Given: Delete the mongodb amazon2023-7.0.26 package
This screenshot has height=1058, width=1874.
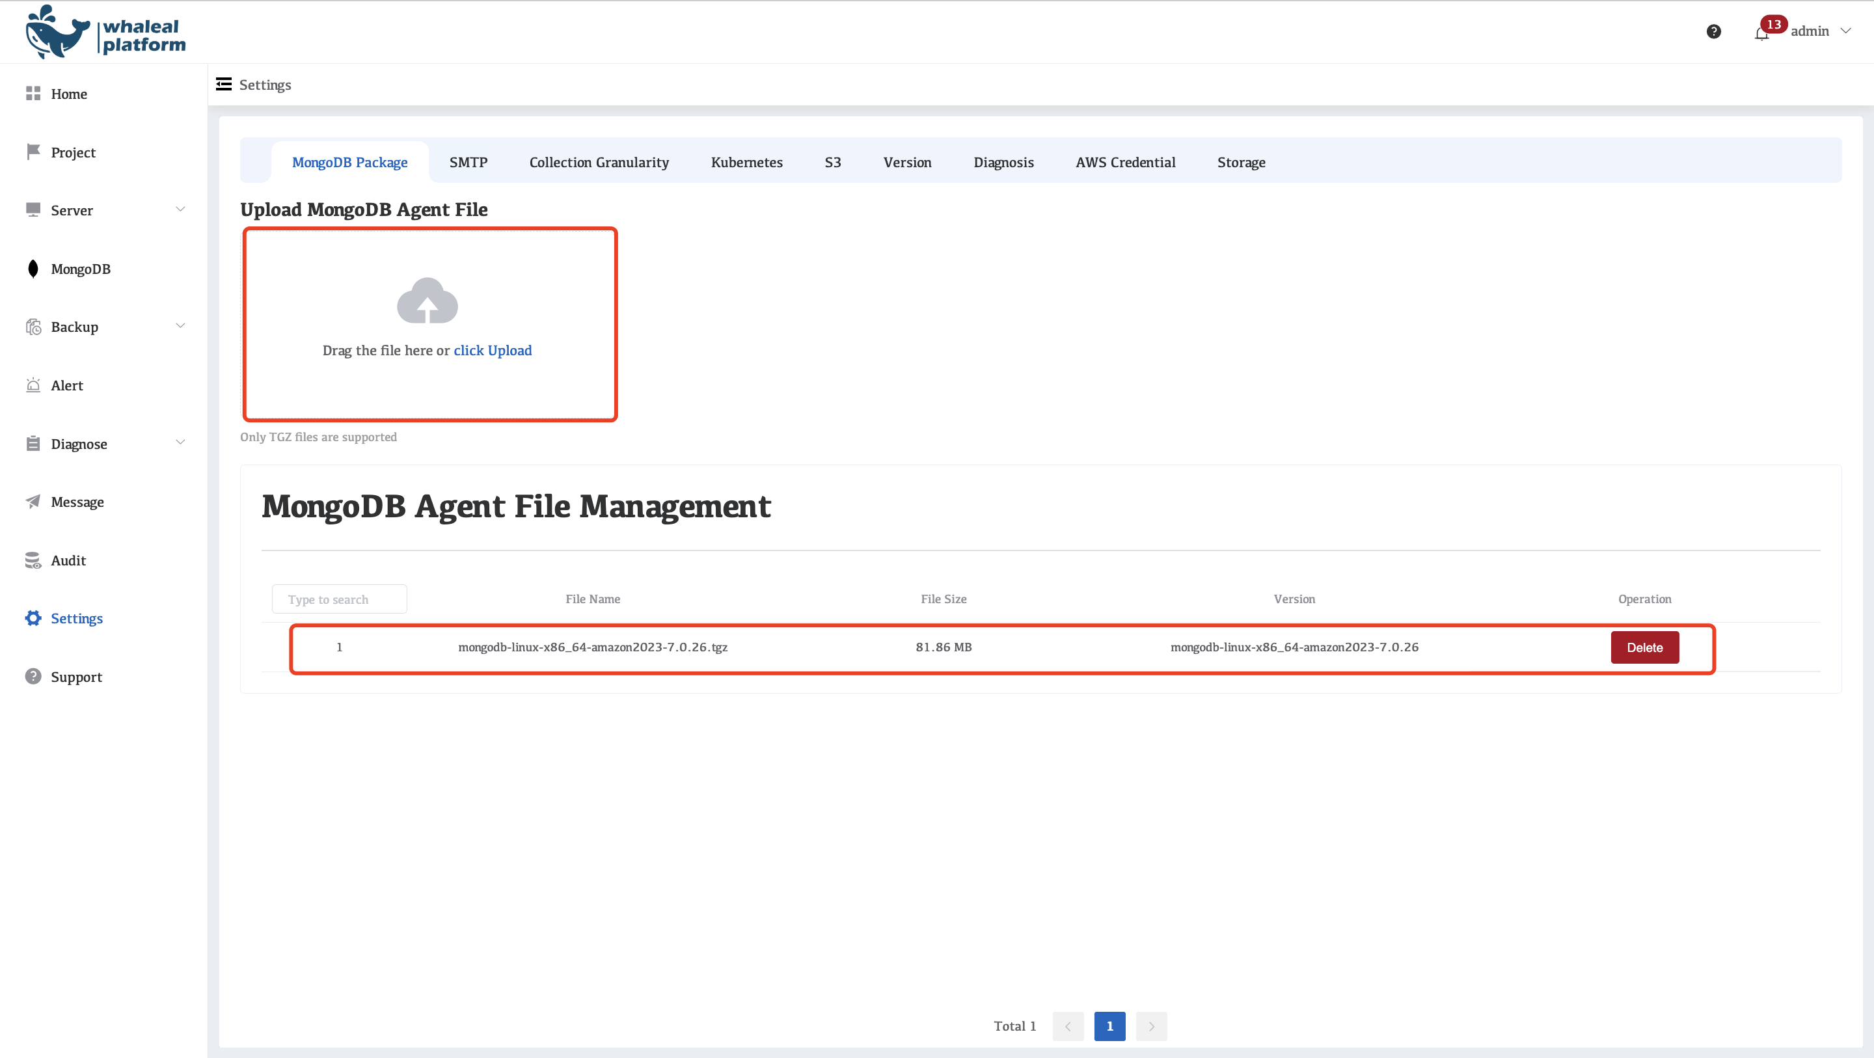Looking at the screenshot, I should point(1644,647).
